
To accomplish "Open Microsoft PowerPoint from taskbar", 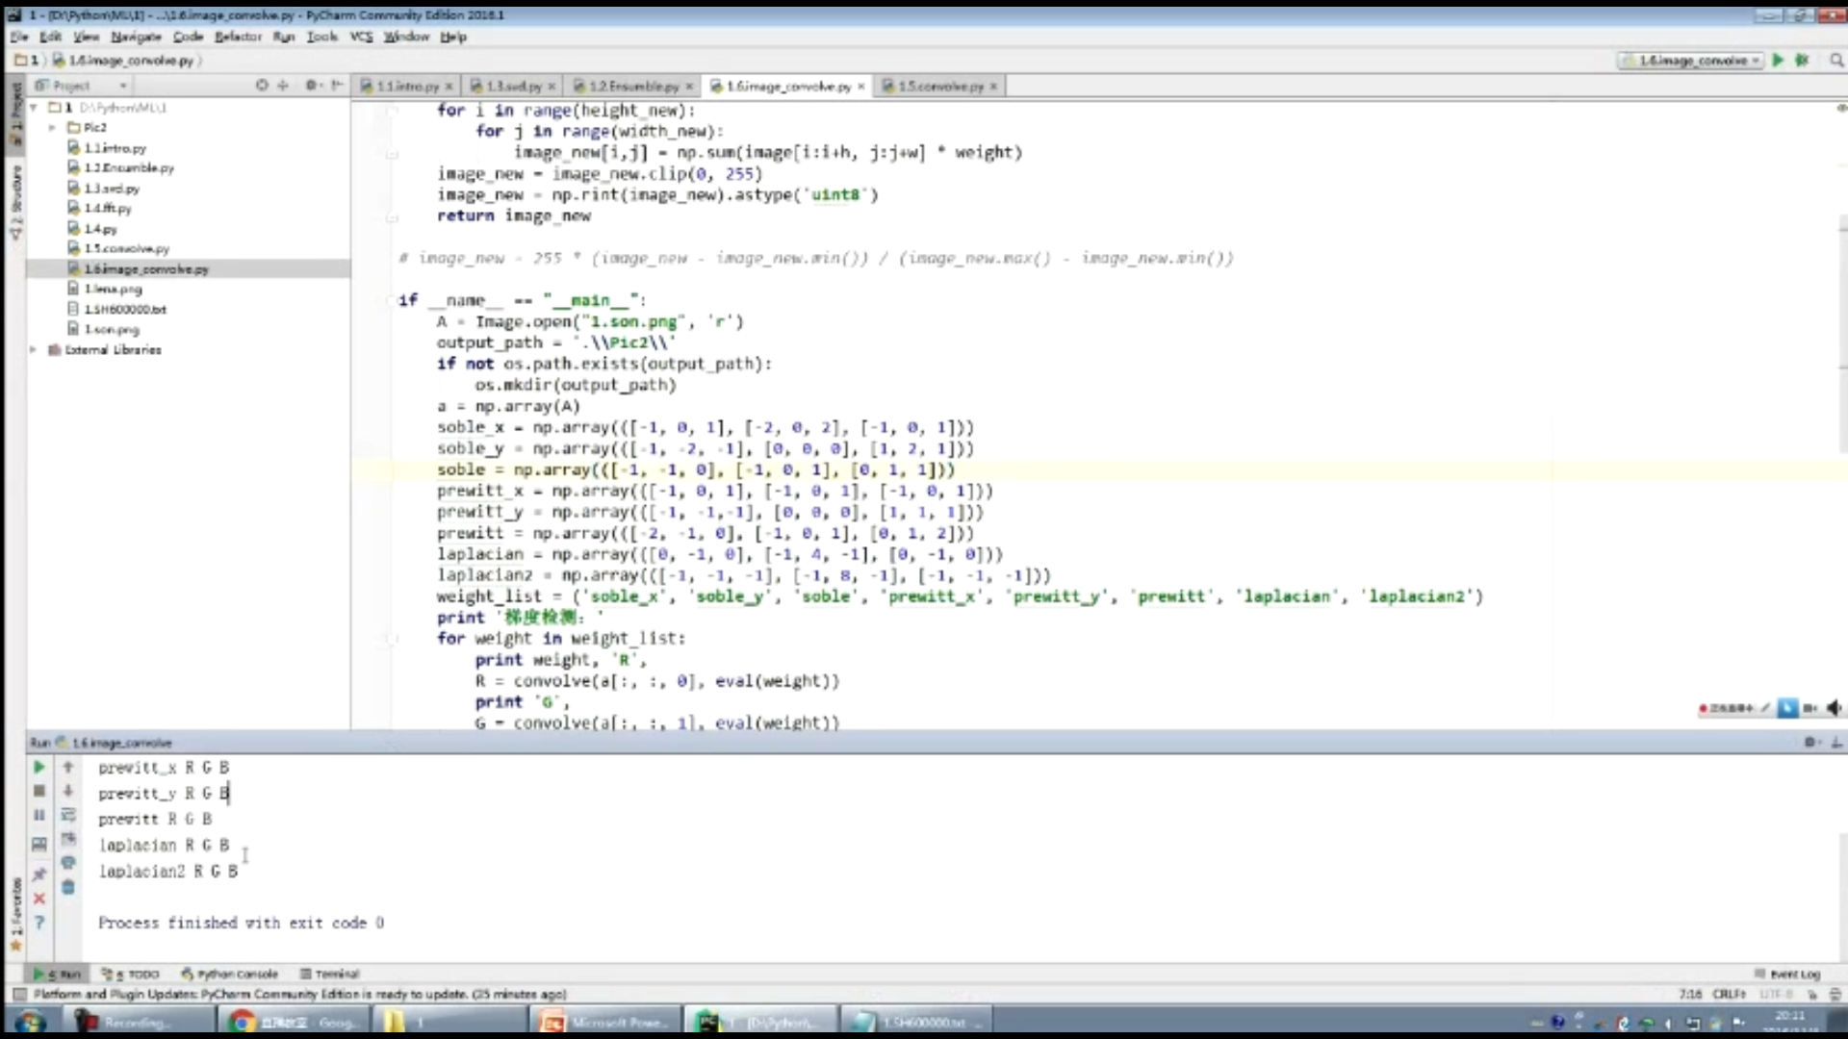I will 606,1022.
